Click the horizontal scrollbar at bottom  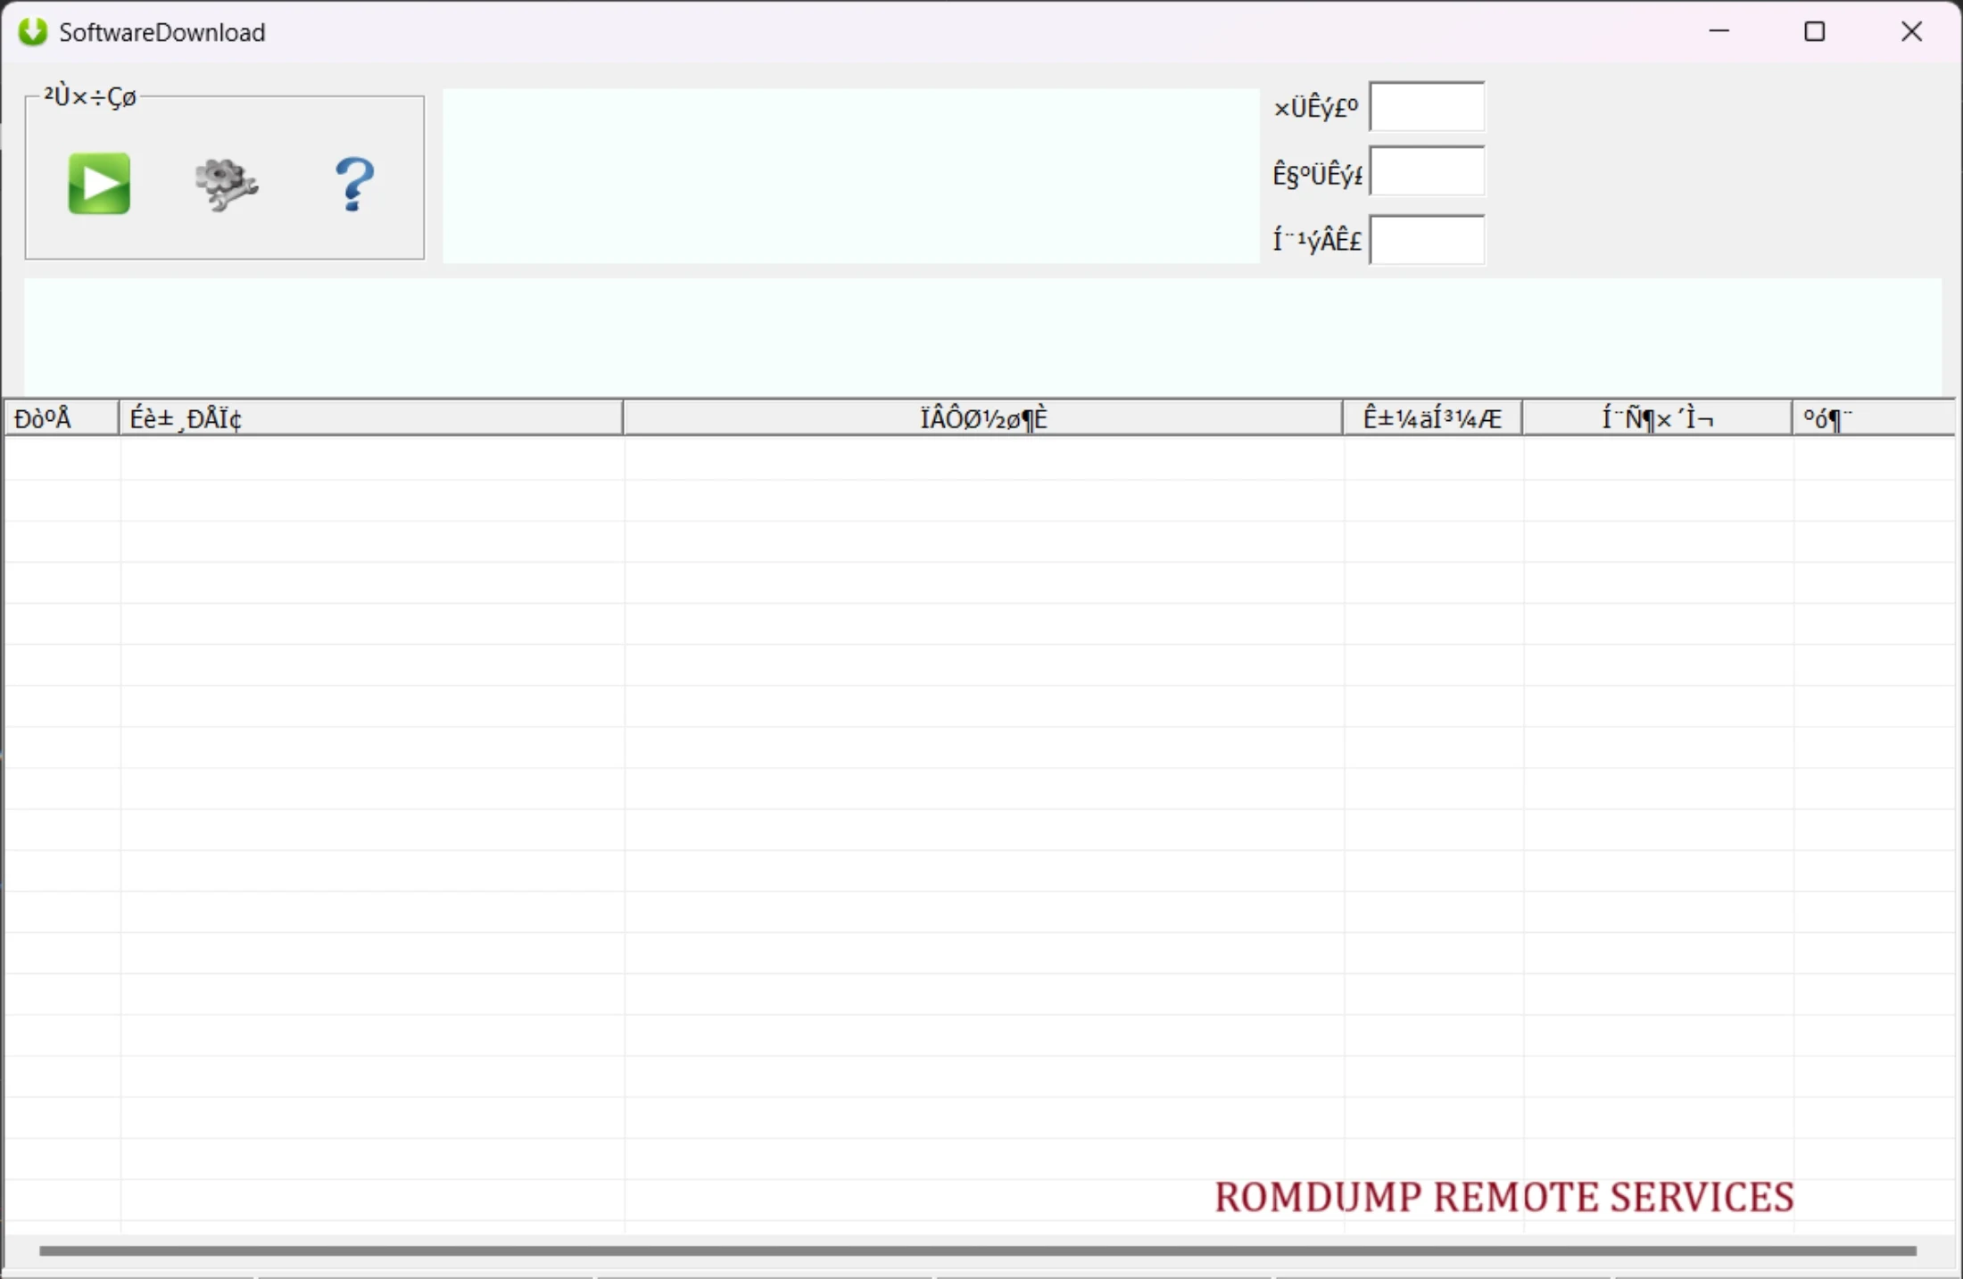(977, 1250)
